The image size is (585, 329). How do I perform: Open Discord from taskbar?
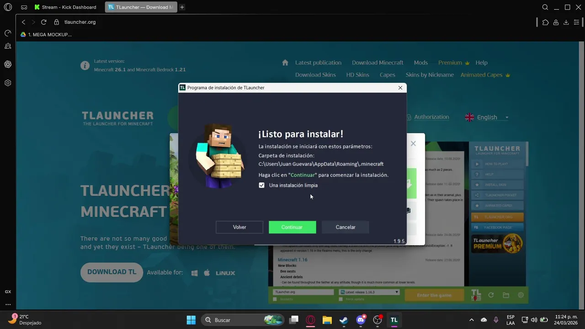[361, 320]
